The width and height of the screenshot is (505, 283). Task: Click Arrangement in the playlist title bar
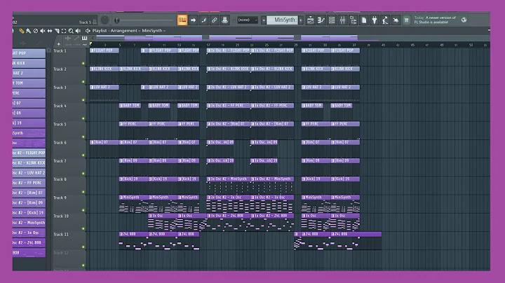124,31
